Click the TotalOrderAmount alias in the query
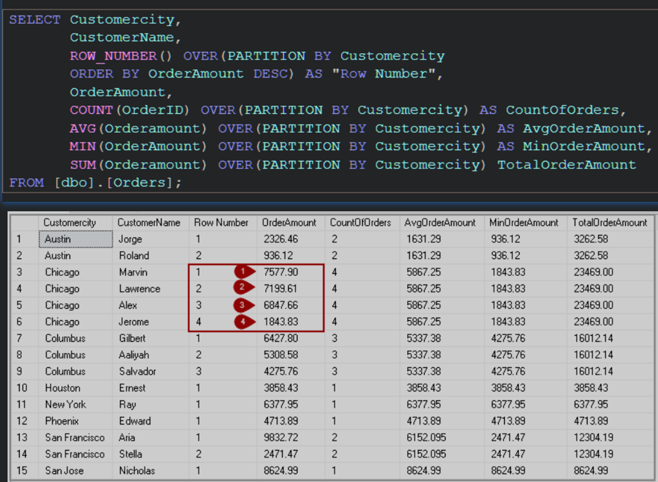Viewport: 658px width, 482px height. [567, 164]
